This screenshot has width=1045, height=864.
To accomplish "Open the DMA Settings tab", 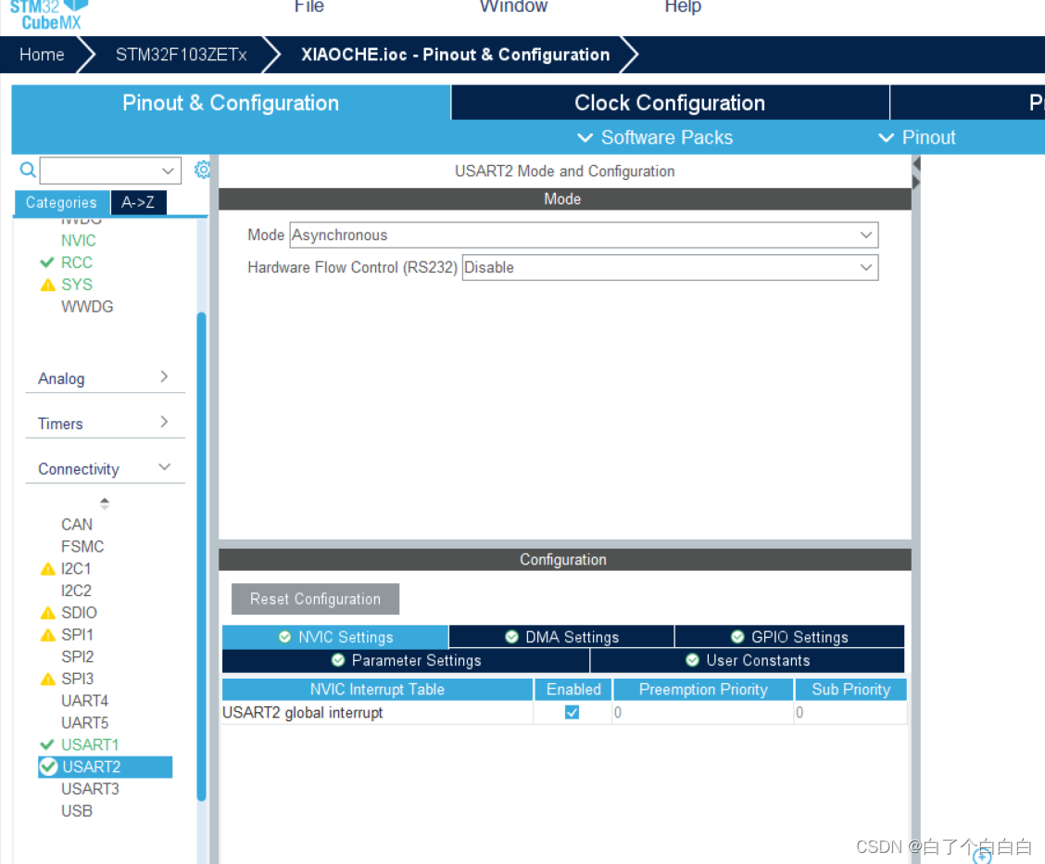I will (561, 637).
